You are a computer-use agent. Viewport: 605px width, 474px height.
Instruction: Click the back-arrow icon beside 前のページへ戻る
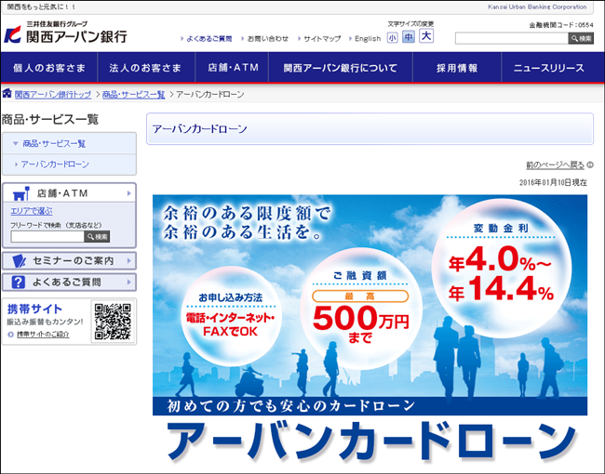coord(590,165)
